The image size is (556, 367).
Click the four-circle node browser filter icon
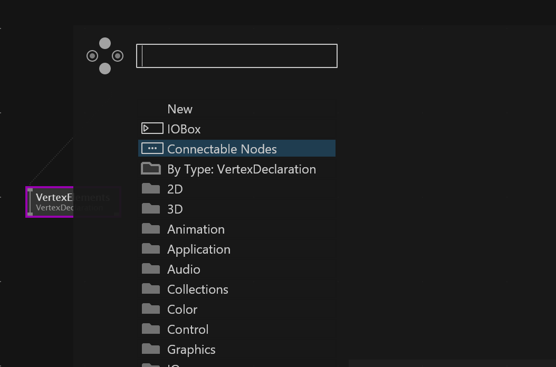coord(105,56)
